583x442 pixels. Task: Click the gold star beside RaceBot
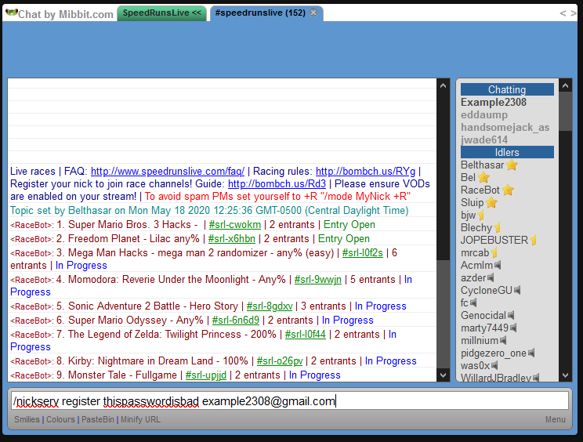pyautogui.click(x=508, y=190)
